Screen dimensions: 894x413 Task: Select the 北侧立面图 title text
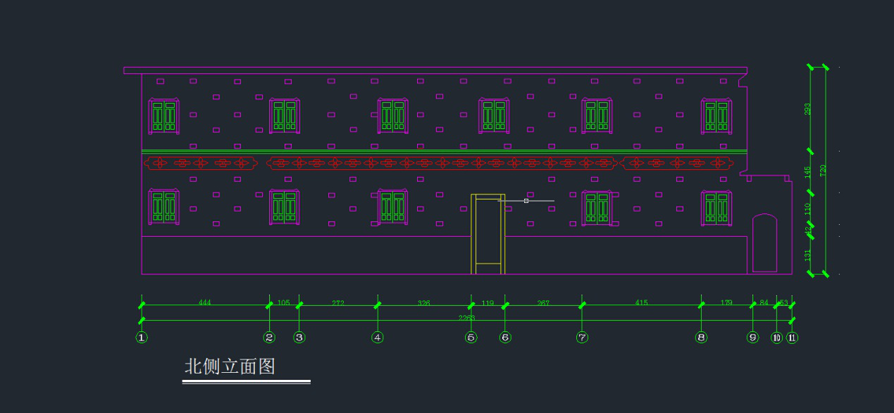pos(230,366)
